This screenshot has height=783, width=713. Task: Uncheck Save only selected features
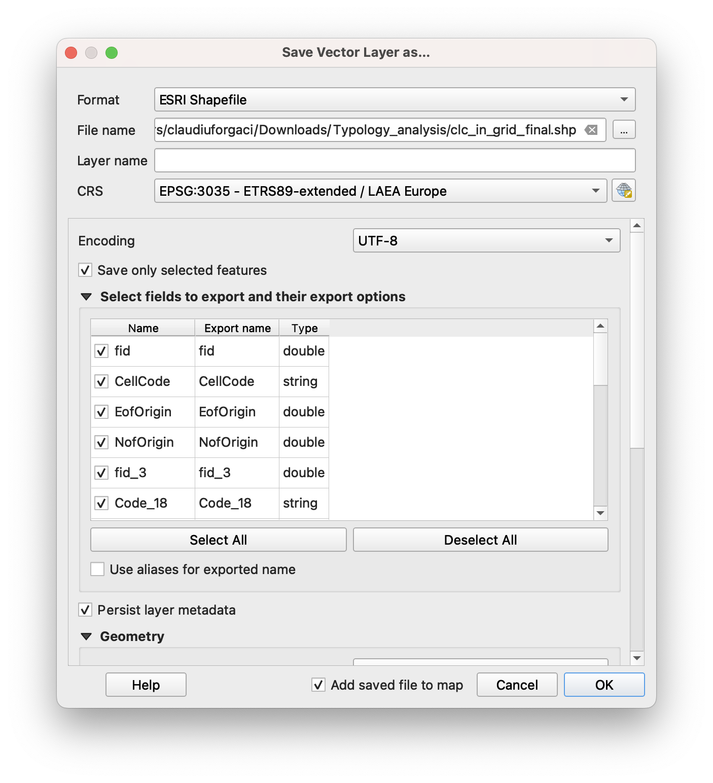point(85,270)
